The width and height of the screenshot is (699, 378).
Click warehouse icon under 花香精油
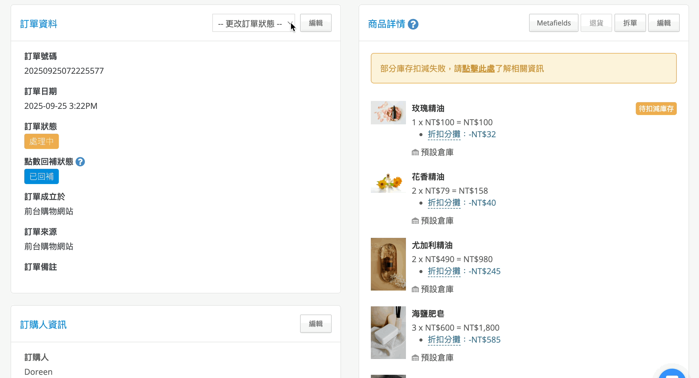point(415,221)
